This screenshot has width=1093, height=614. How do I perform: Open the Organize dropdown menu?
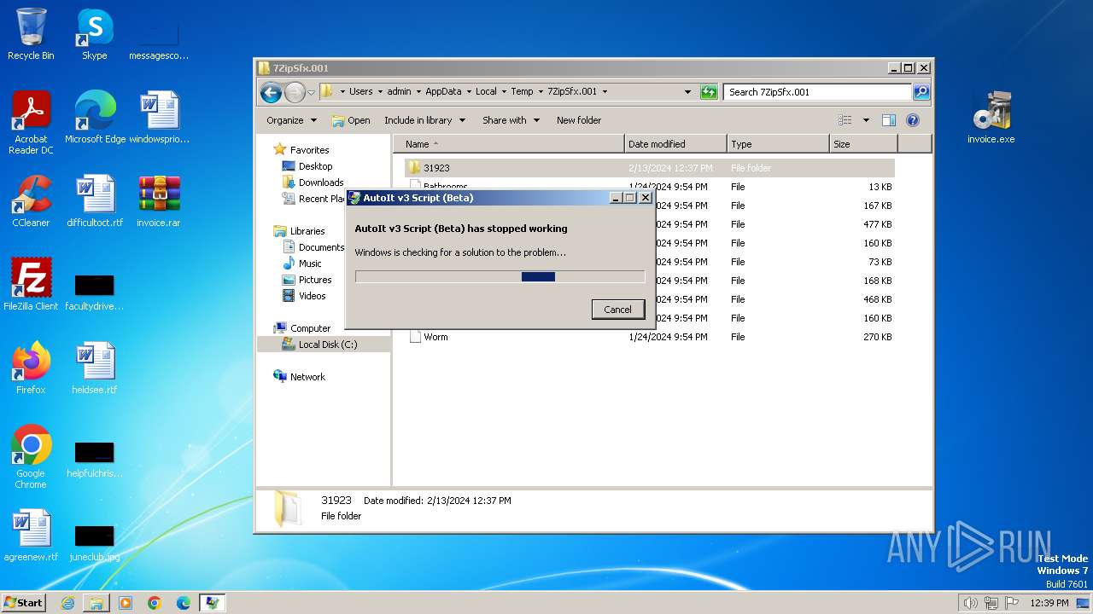pyautogui.click(x=291, y=120)
